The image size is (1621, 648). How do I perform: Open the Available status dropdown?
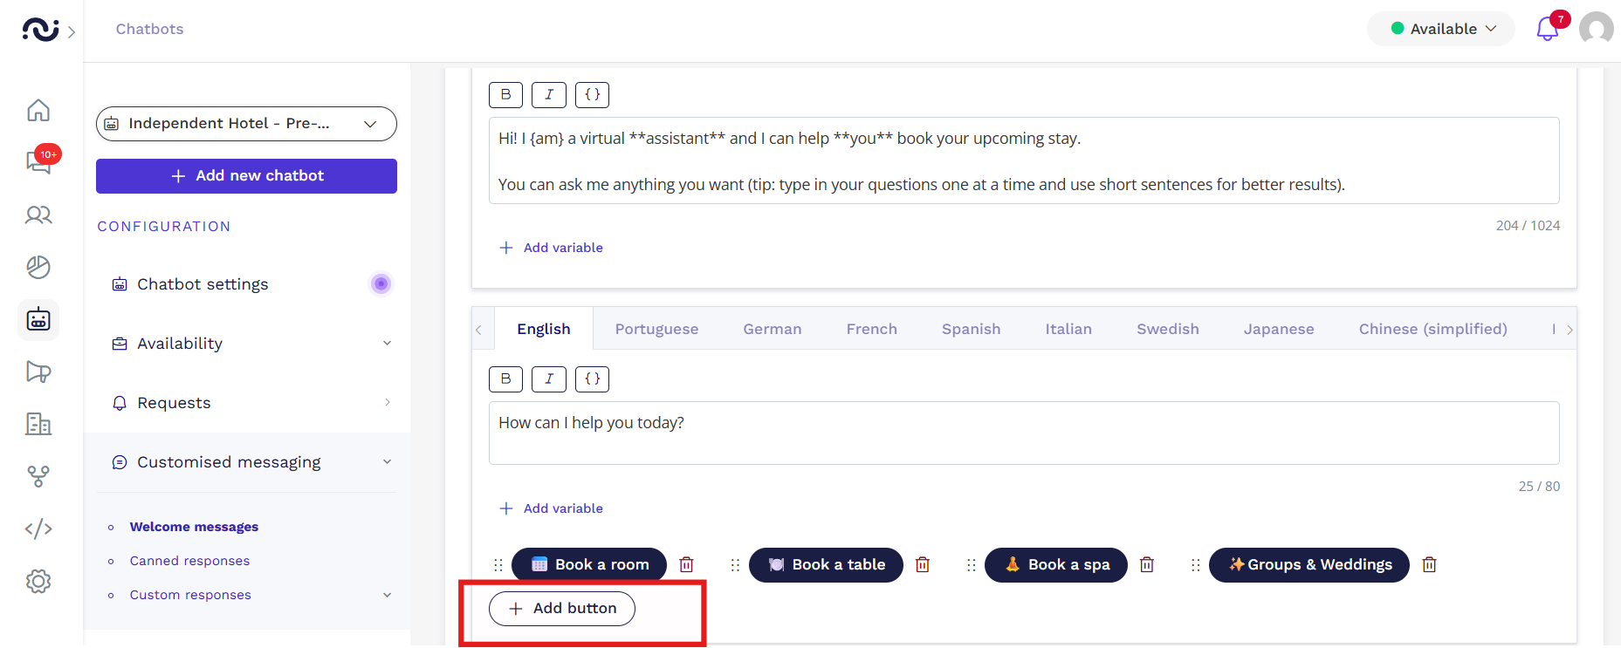(x=1441, y=29)
